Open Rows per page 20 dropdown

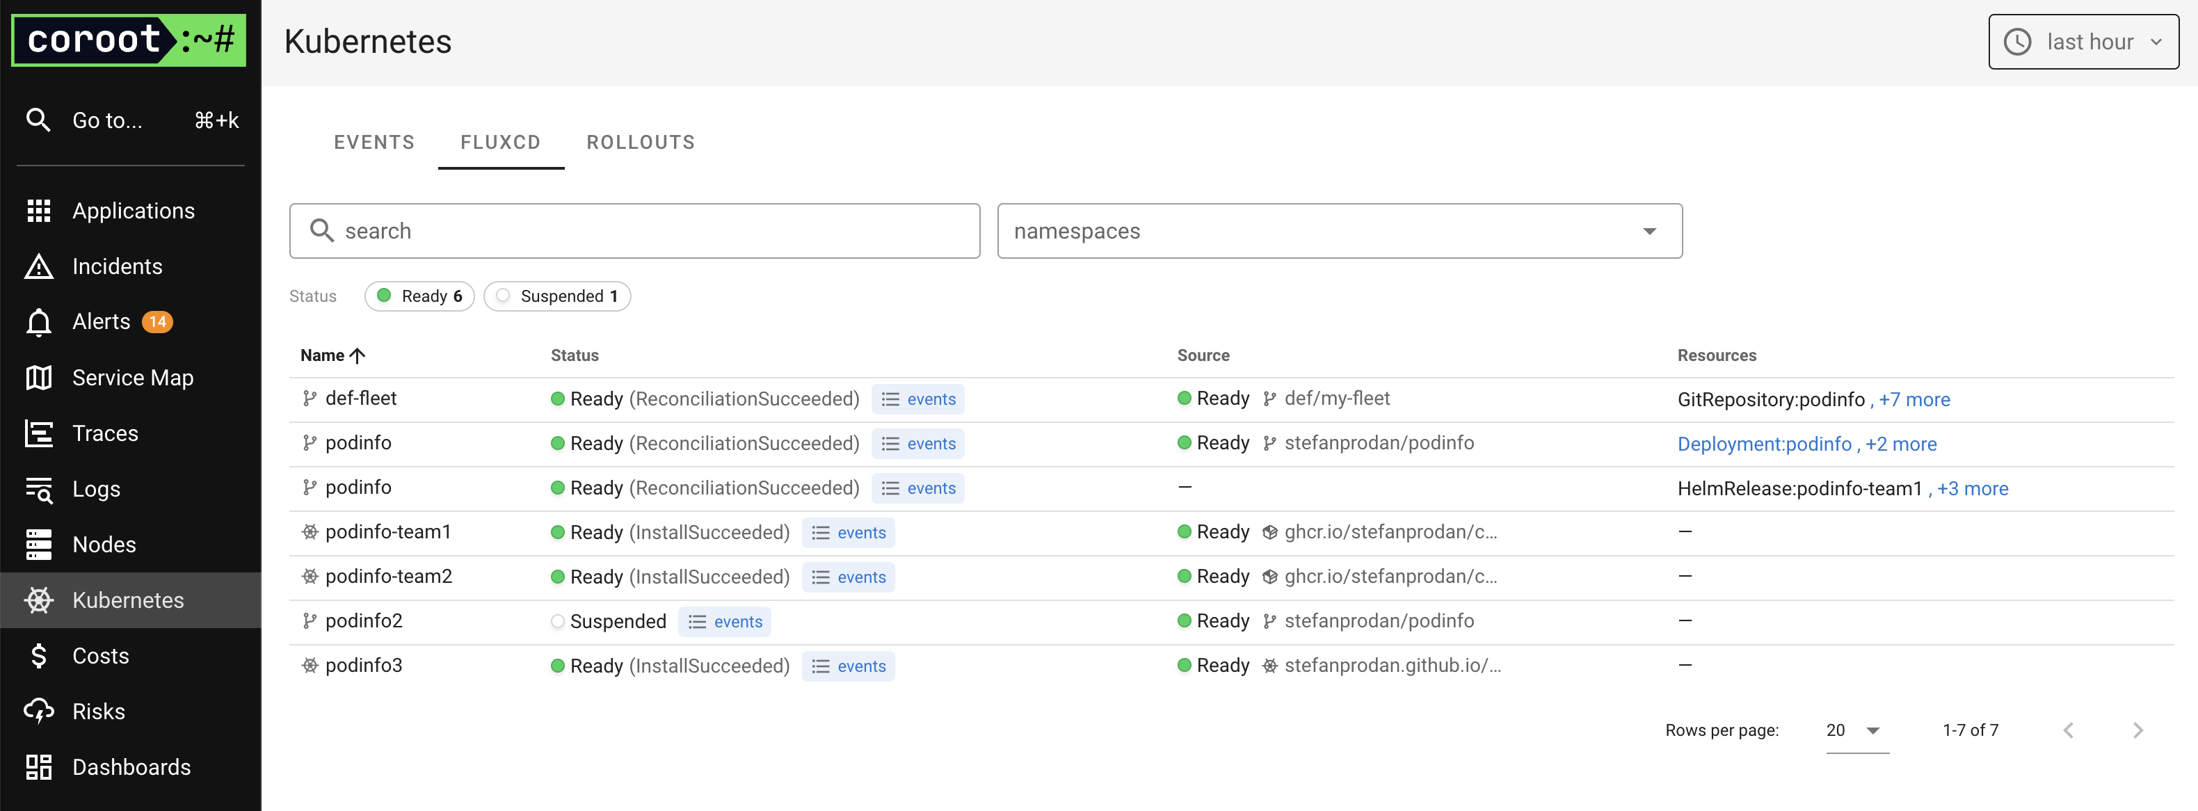click(x=1858, y=730)
